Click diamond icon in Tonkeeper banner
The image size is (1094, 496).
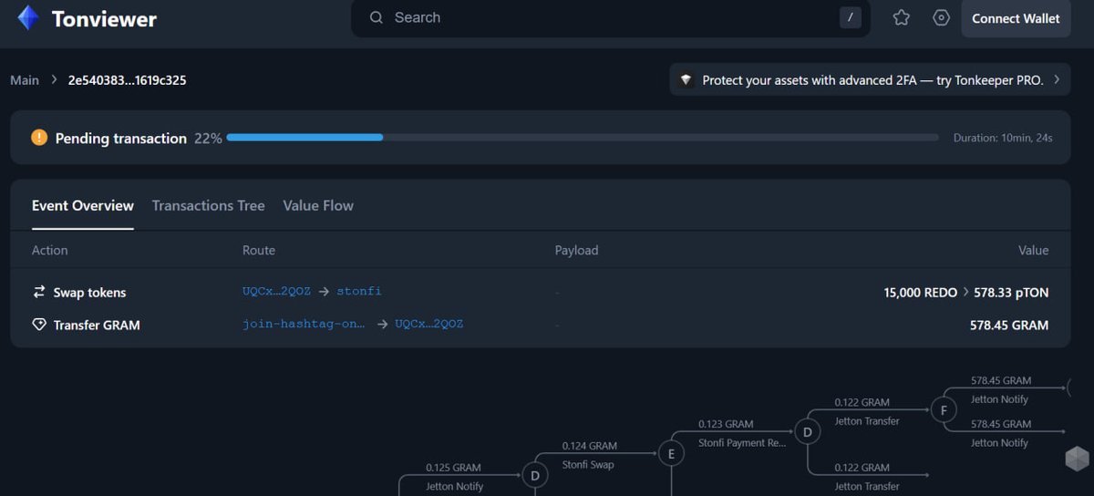coord(686,80)
